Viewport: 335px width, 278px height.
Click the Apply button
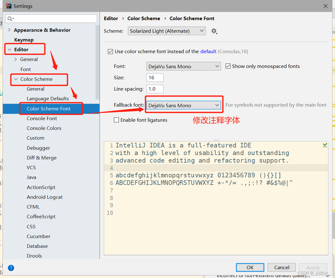[x=313, y=268]
